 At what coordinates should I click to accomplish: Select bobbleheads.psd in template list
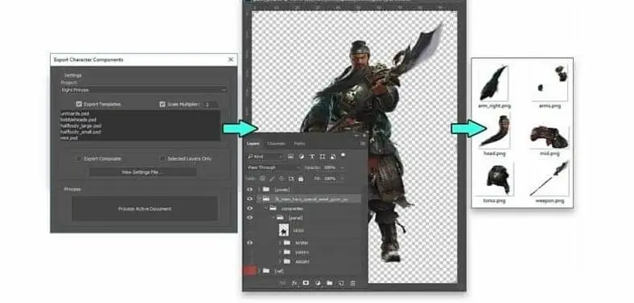click(78, 120)
